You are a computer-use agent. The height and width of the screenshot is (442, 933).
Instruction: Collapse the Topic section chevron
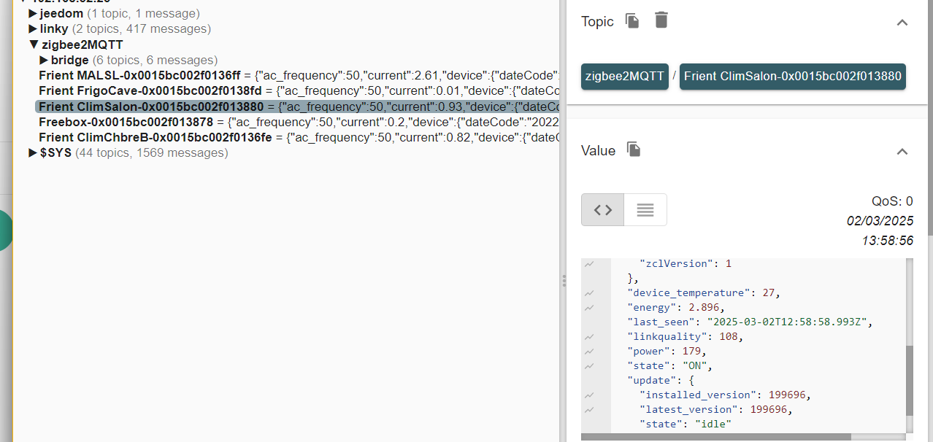pos(902,23)
